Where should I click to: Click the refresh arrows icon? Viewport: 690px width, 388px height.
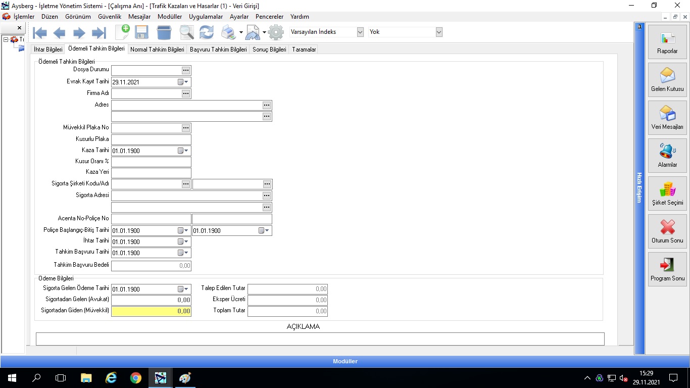(x=206, y=32)
